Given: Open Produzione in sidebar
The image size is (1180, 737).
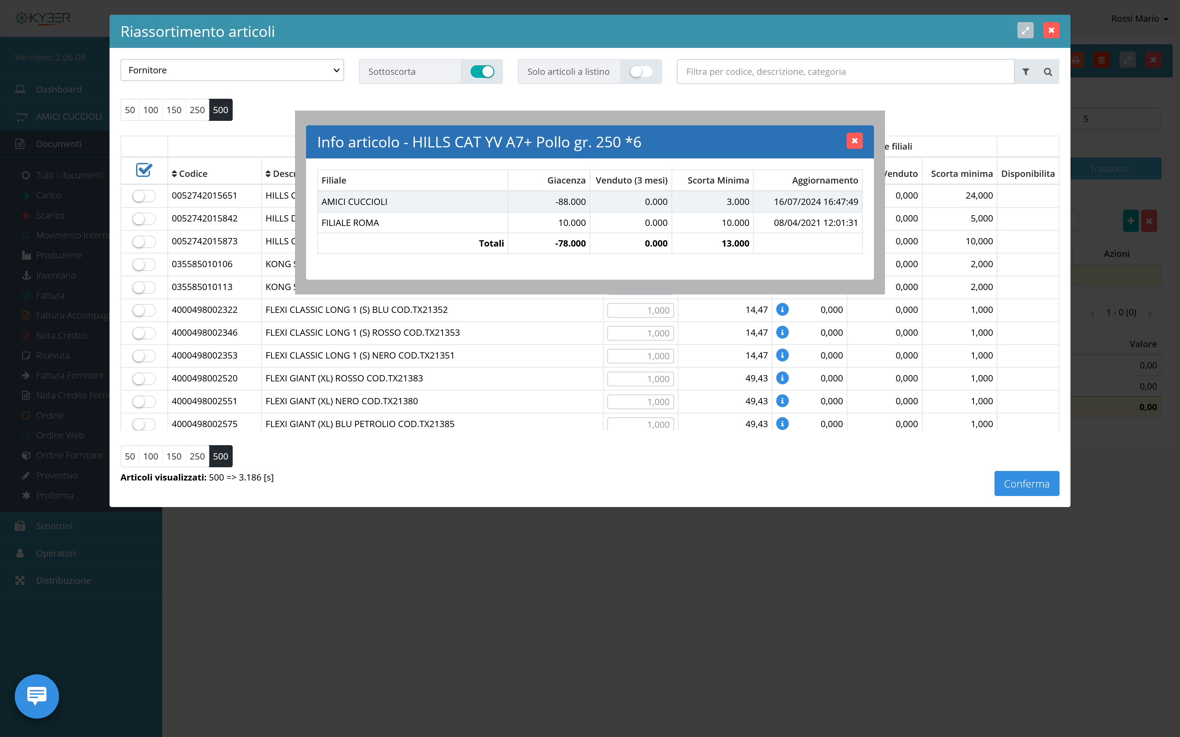Looking at the screenshot, I should pyautogui.click(x=59, y=255).
